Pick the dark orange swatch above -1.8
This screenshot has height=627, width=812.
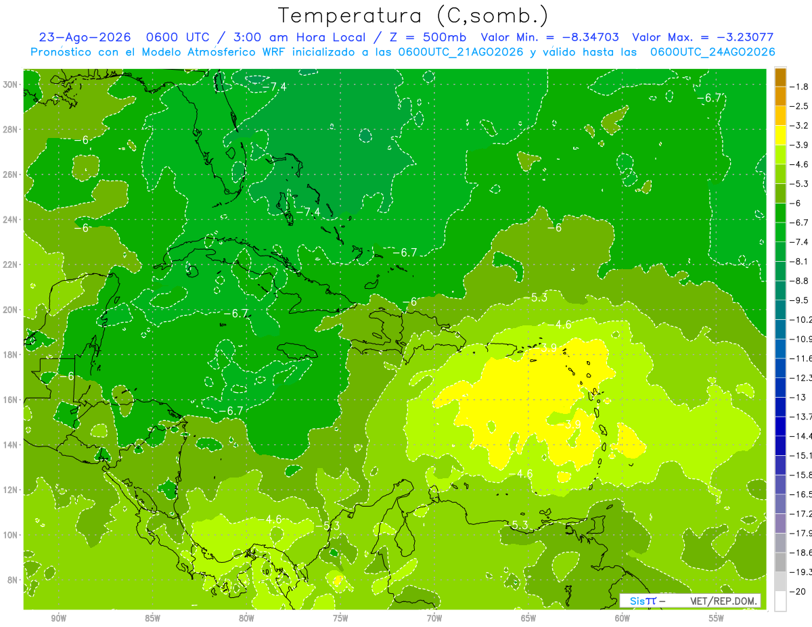[780, 77]
